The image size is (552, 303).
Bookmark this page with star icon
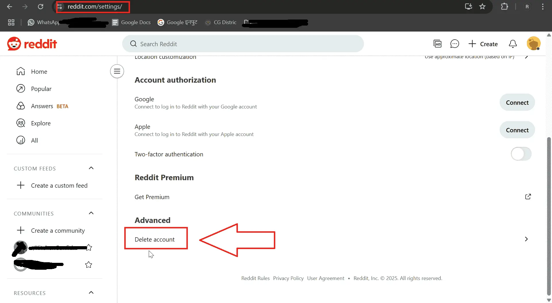[x=482, y=7]
